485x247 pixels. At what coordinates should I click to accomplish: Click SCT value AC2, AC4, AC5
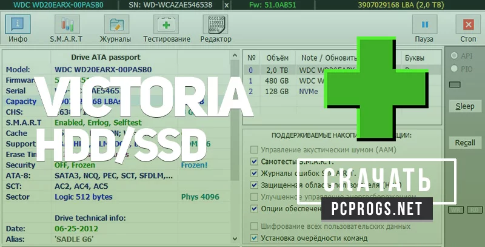click(x=81, y=186)
